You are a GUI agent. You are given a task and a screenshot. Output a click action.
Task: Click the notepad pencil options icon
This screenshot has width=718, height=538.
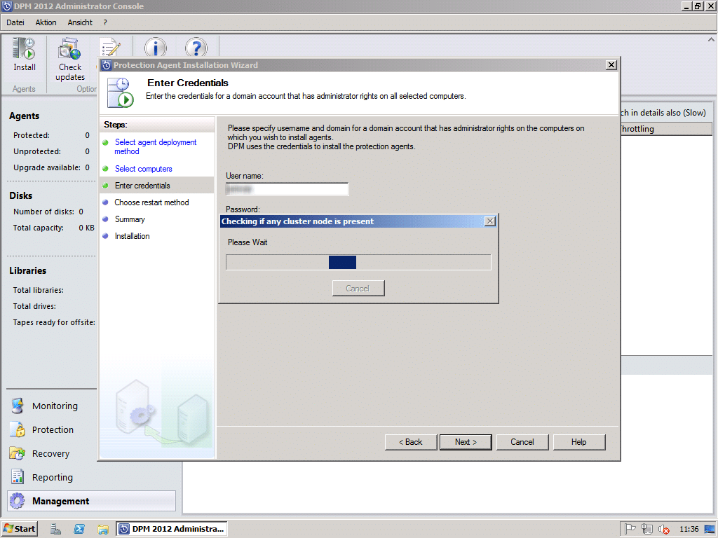coord(110,48)
